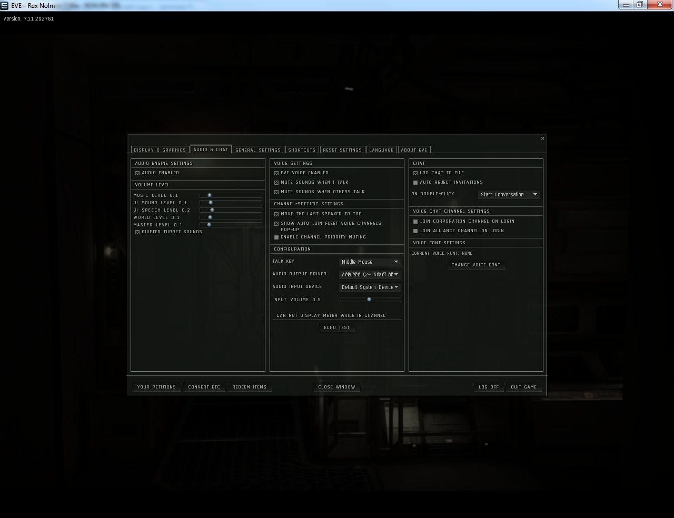Toggle Mute Sounds When Others Talk
Screen dimensions: 674x518
pyautogui.click(x=276, y=192)
